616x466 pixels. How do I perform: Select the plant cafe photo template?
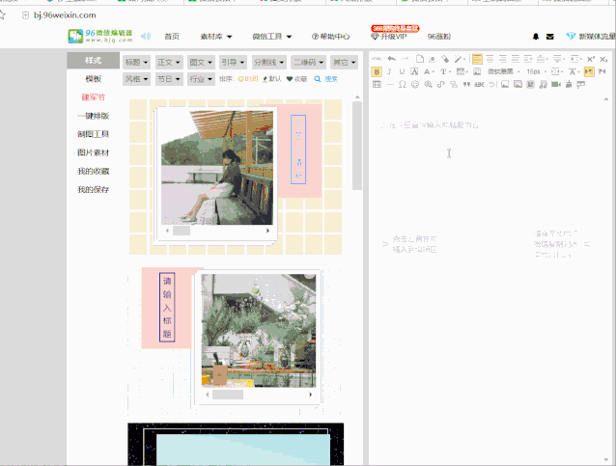(x=259, y=331)
